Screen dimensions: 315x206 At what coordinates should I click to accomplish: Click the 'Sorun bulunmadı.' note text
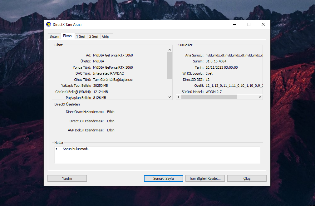point(76,149)
